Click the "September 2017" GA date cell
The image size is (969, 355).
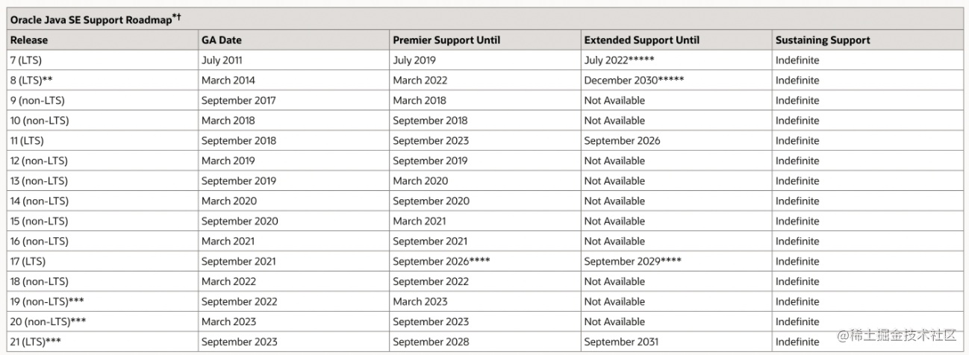click(238, 101)
